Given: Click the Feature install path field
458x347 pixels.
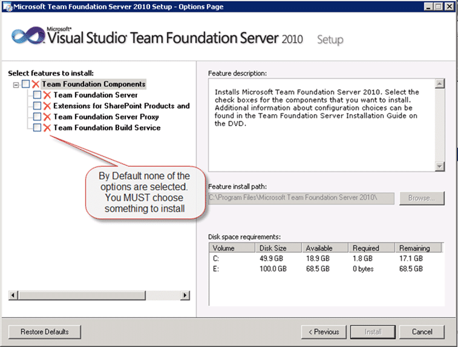Looking at the screenshot, I should (x=301, y=198).
